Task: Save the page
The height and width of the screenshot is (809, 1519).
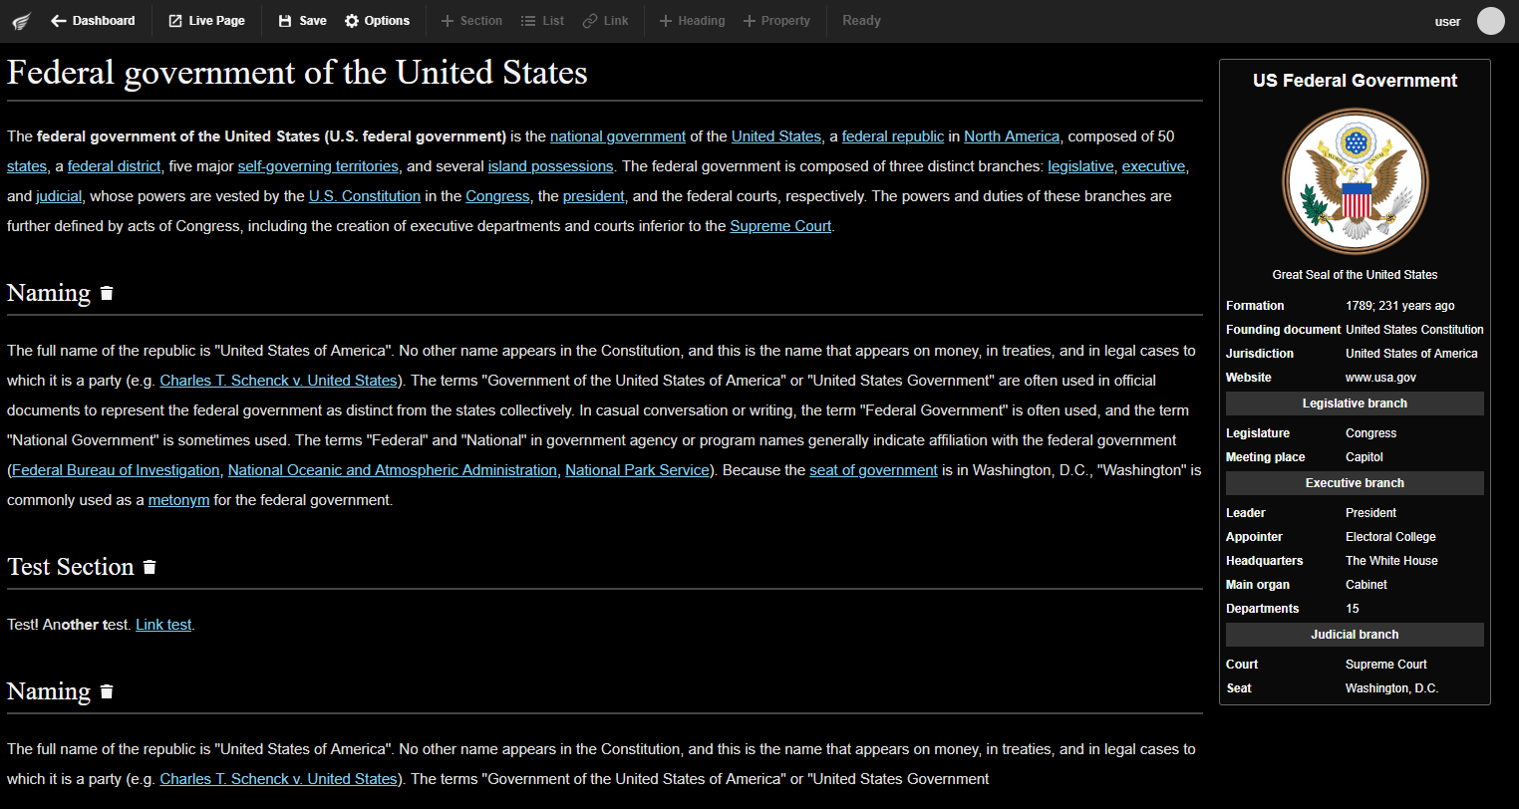Action: tap(302, 21)
